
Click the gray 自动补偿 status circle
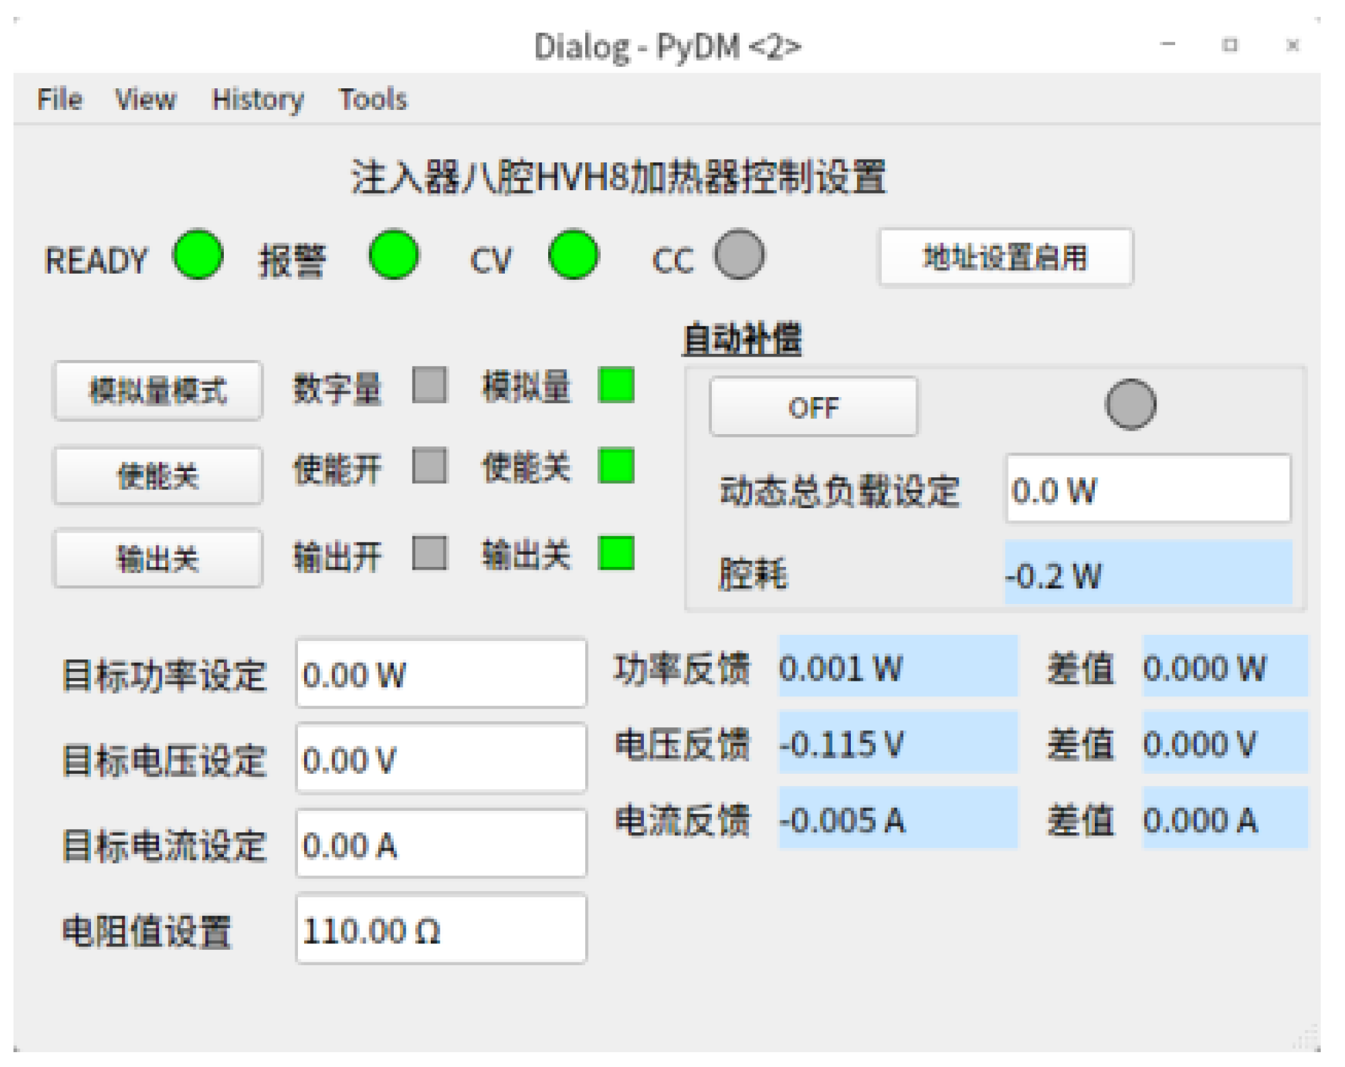click(x=1130, y=404)
